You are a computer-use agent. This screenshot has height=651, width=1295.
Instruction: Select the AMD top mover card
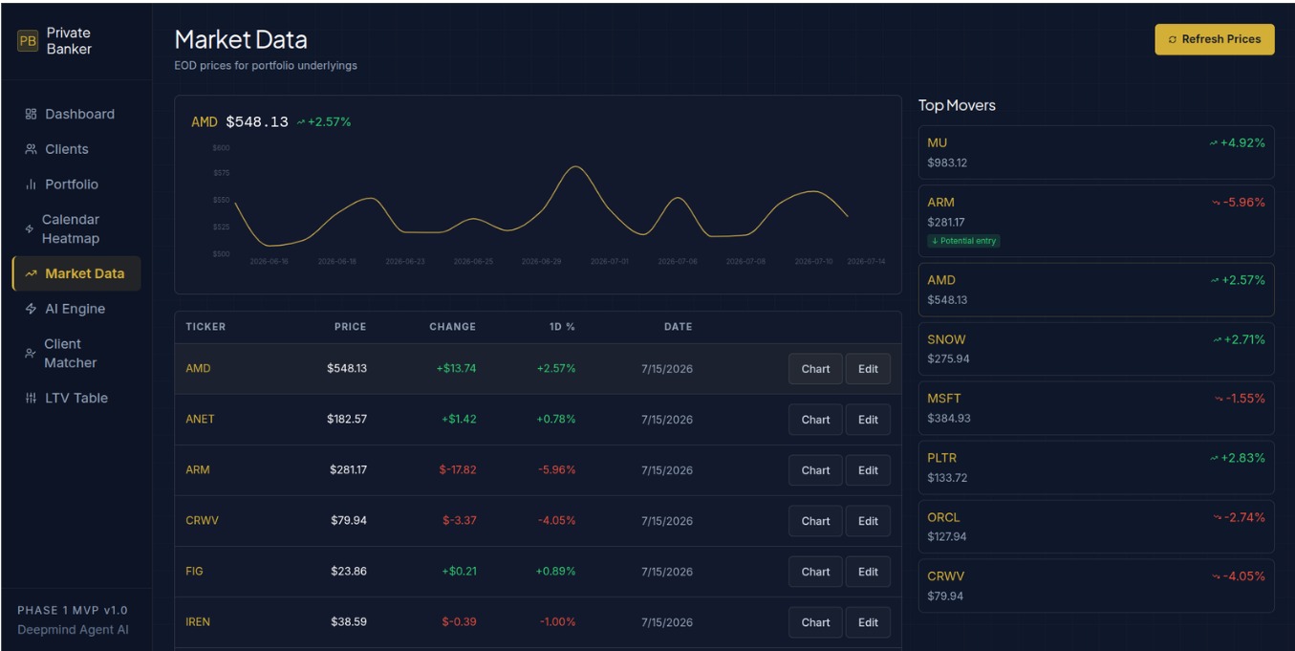[1096, 290]
